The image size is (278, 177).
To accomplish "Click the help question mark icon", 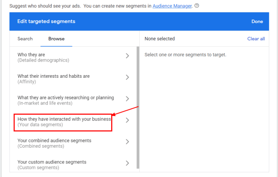I will click(197, 6).
